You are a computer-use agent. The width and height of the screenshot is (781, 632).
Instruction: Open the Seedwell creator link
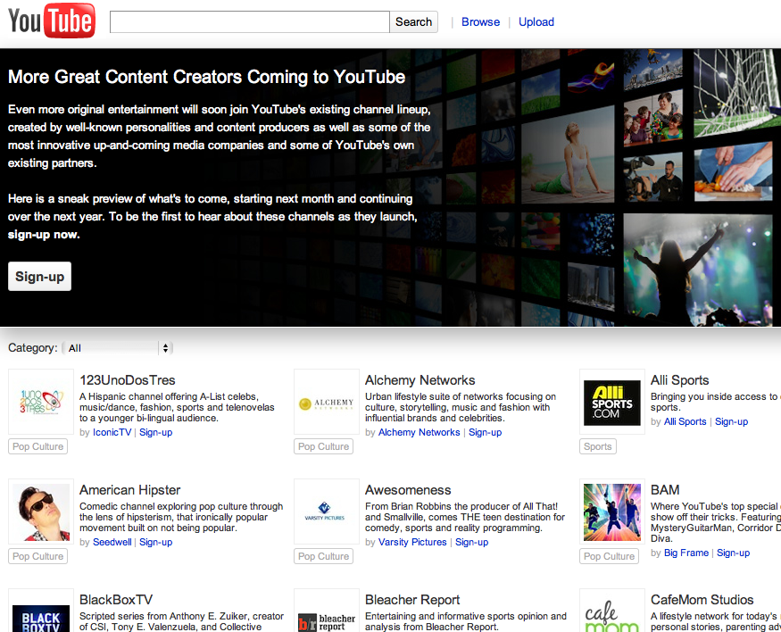pyautogui.click(x=112, y=542)
